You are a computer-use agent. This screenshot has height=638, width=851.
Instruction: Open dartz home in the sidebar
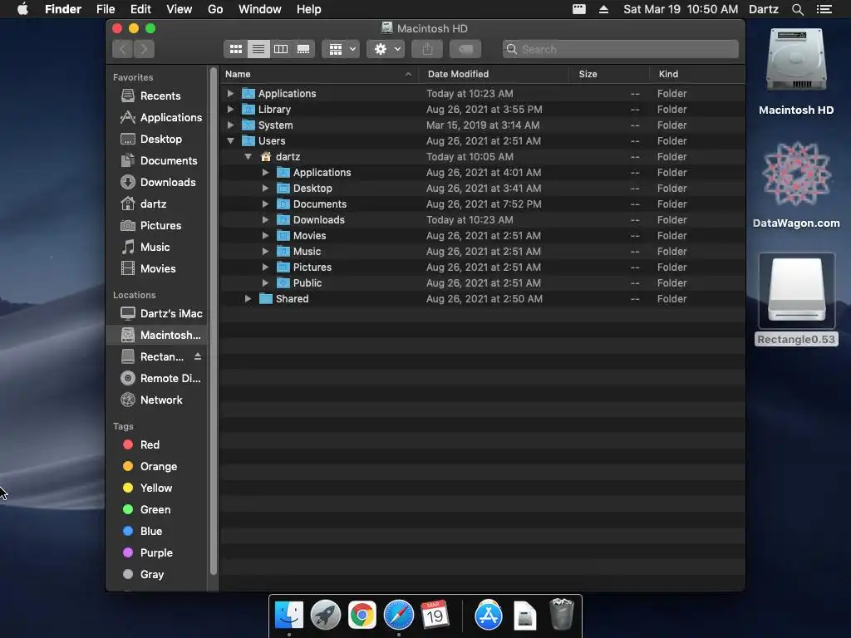click(157, 204)
